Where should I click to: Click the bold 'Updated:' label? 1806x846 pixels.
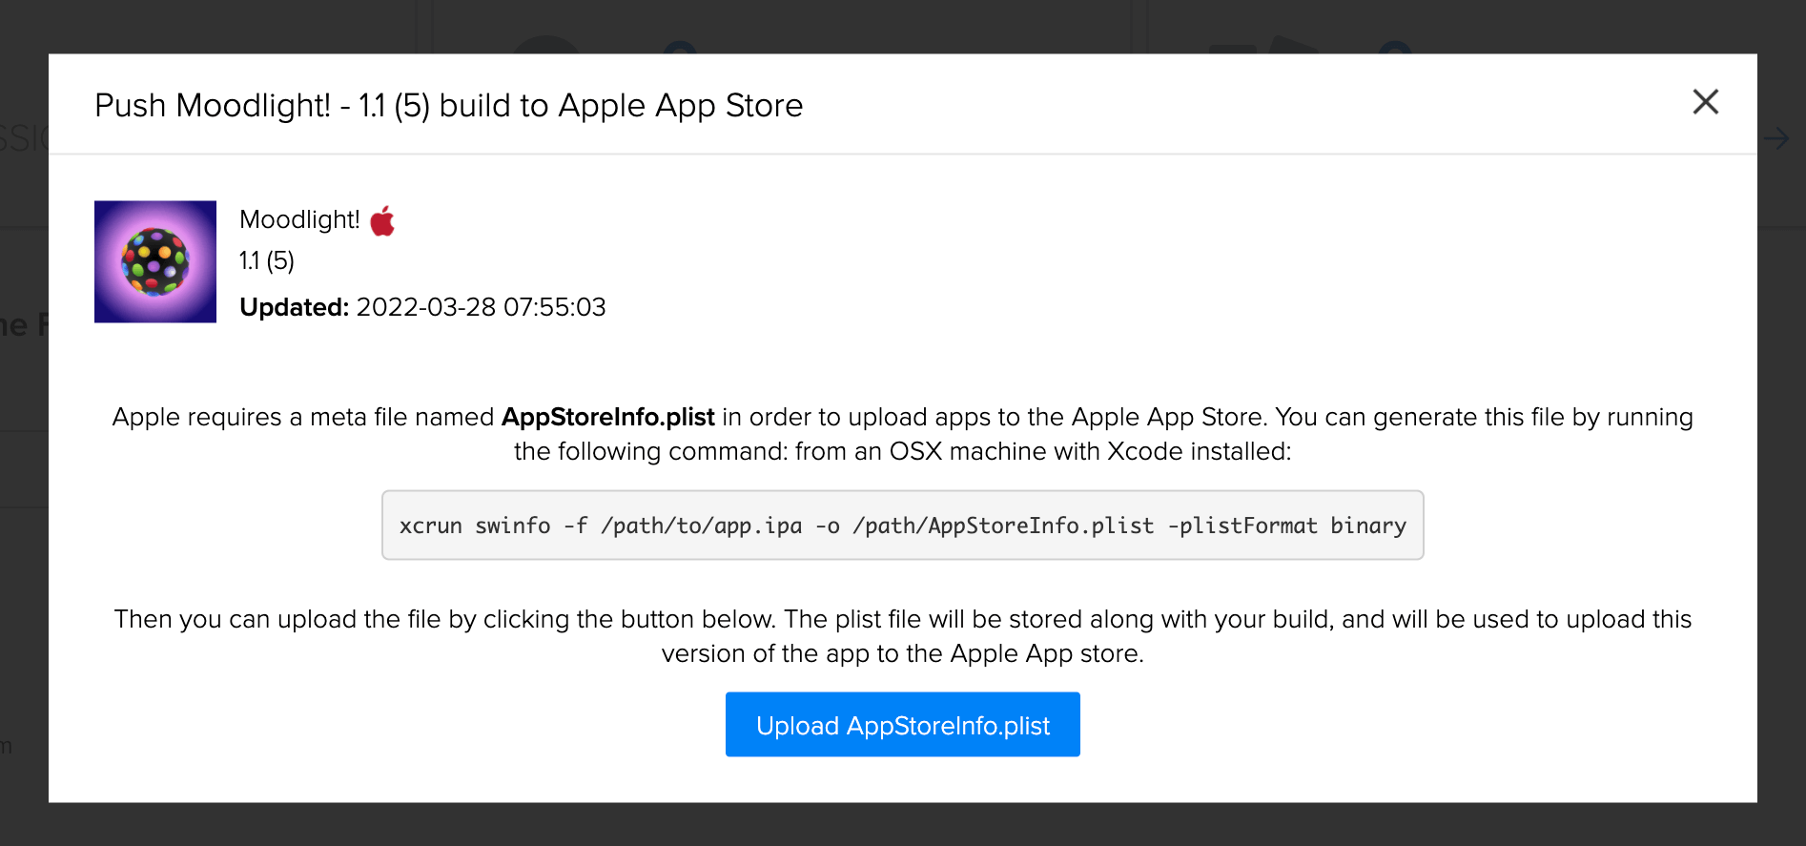(x=294, y=307)
